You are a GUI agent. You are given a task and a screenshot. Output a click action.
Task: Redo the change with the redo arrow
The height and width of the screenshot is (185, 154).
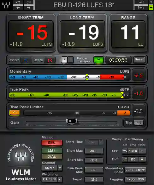click(x=29, y=3)
